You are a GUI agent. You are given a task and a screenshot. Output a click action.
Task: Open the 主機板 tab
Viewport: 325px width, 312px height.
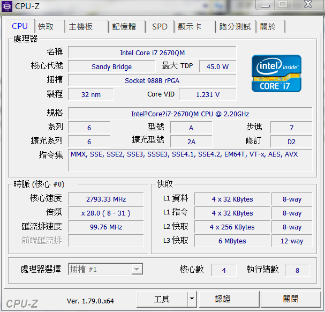[x=86, y=27]
